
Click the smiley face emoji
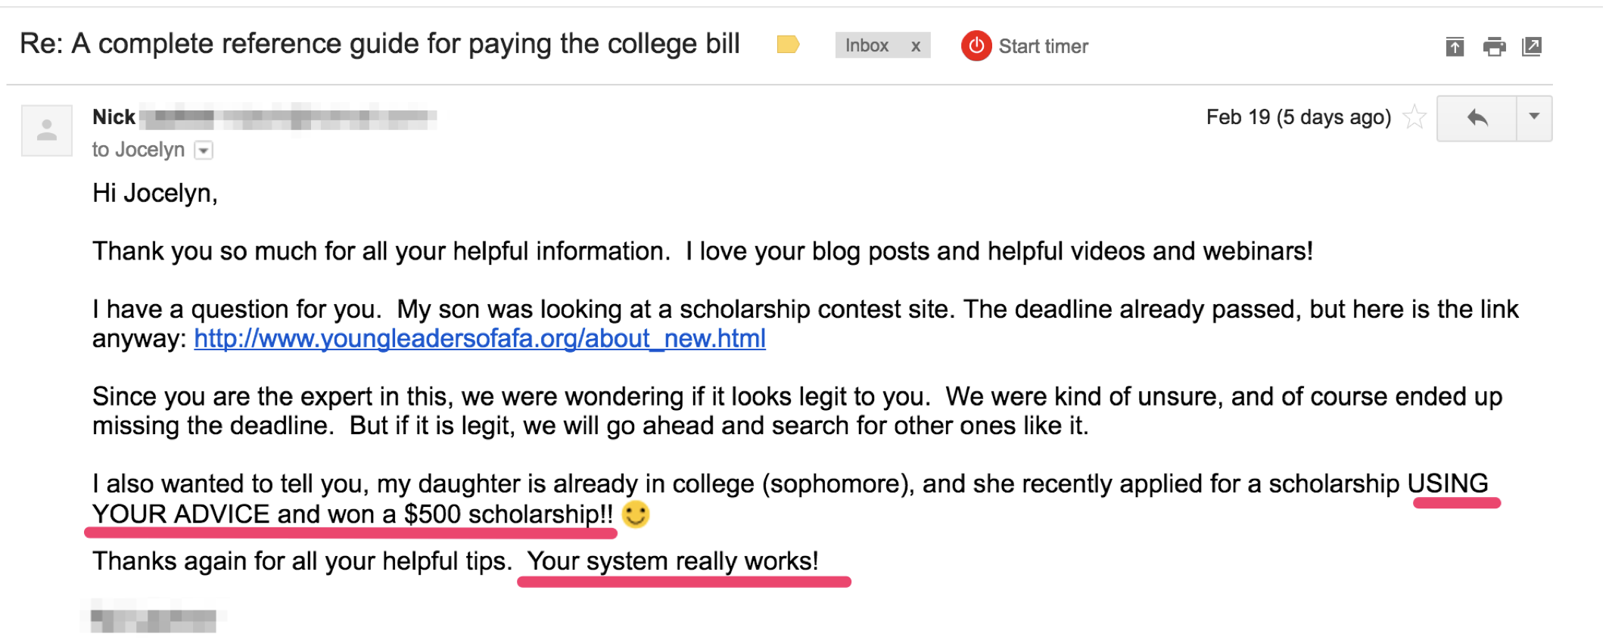pyautogui.click(x=636, y=514)
